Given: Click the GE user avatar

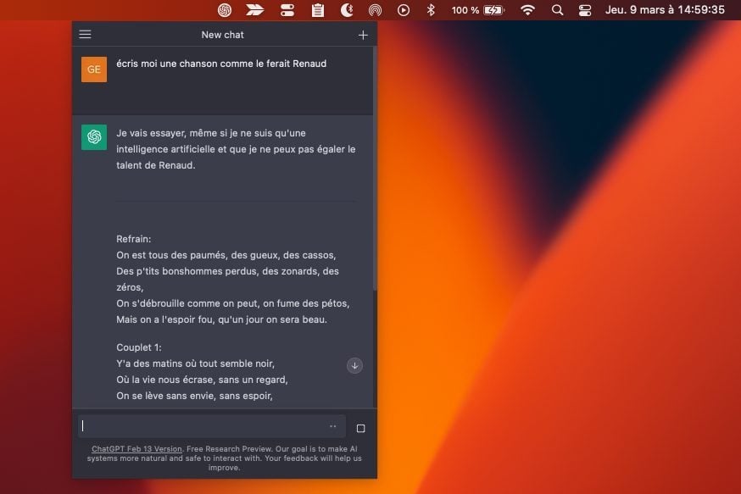Looking at the screenshot, I should coord(94,69).
